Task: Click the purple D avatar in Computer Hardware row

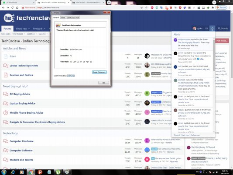Action: (147, 140)
